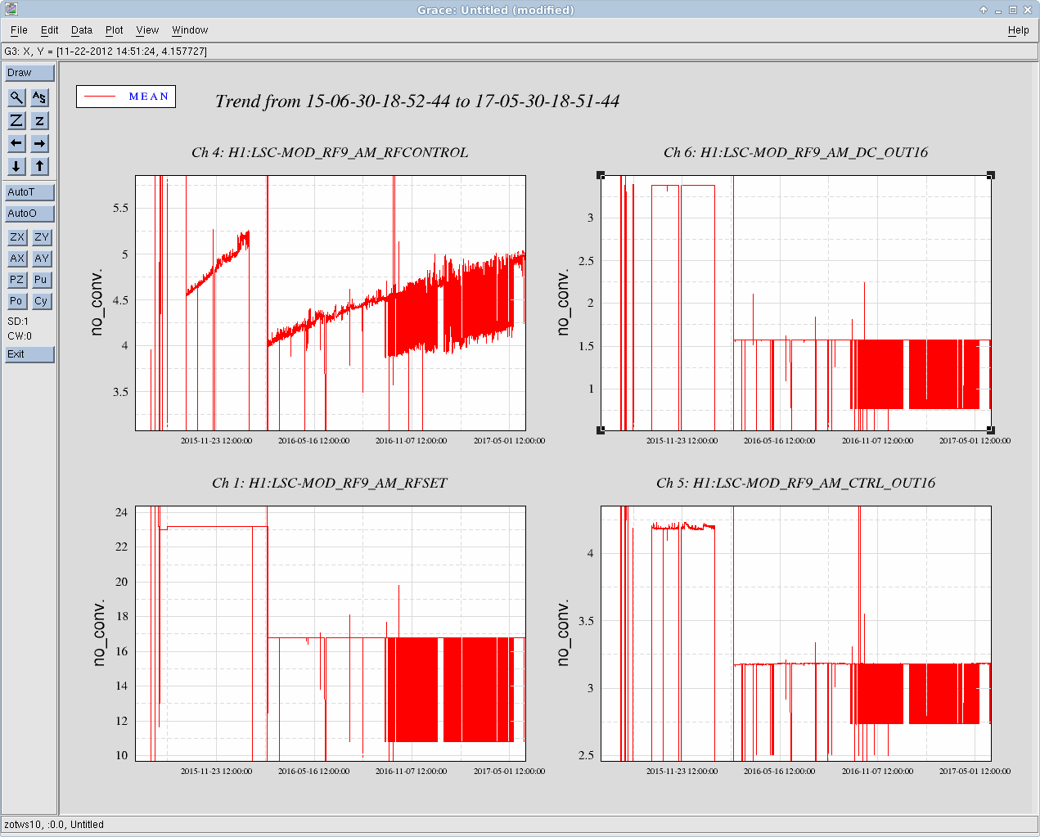Click the AX autoscale button

point(17,259)
